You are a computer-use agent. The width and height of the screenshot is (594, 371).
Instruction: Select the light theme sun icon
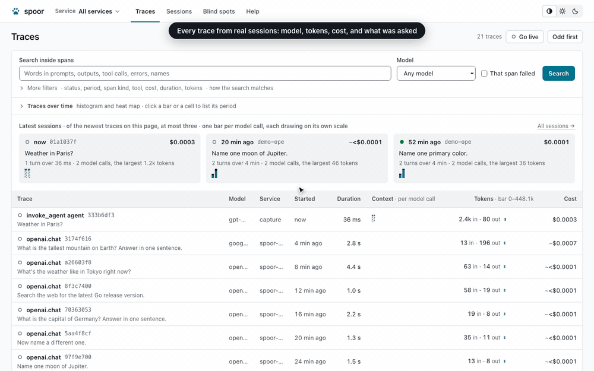coord(563,11)
